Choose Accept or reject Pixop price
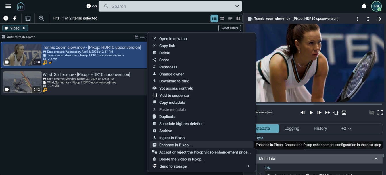Screen dimensions: 386x175 (x=201, y=152)
